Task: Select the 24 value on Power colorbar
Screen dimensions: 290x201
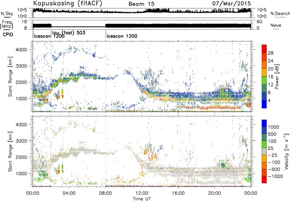Action: 270,61
